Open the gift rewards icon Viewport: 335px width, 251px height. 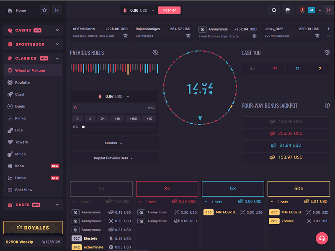287,10
